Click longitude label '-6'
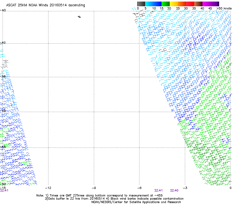233x204 pixels. click(x=139, y=188)
